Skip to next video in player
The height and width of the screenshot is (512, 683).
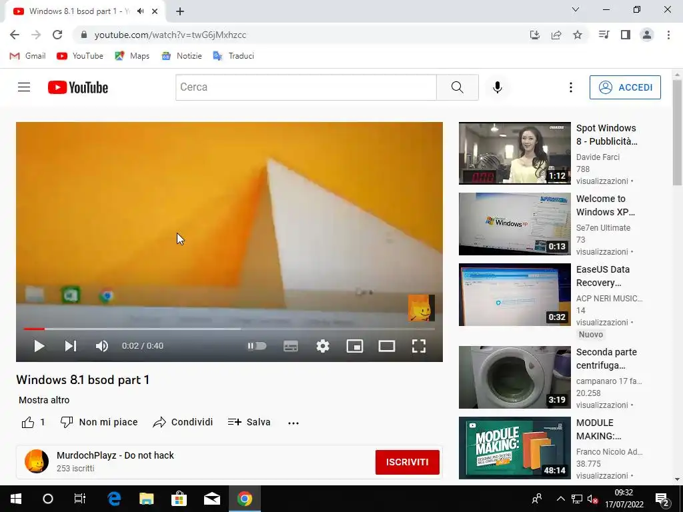71,346
